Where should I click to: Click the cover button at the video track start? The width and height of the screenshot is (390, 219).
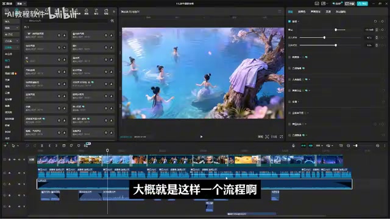(x=32, y=159)
